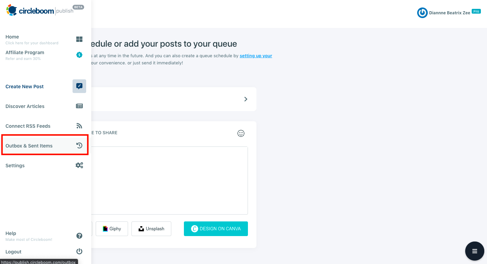This screenshot has height=264, width=487.
Task: Click the Settings gears icon
Action: [79, 165]
